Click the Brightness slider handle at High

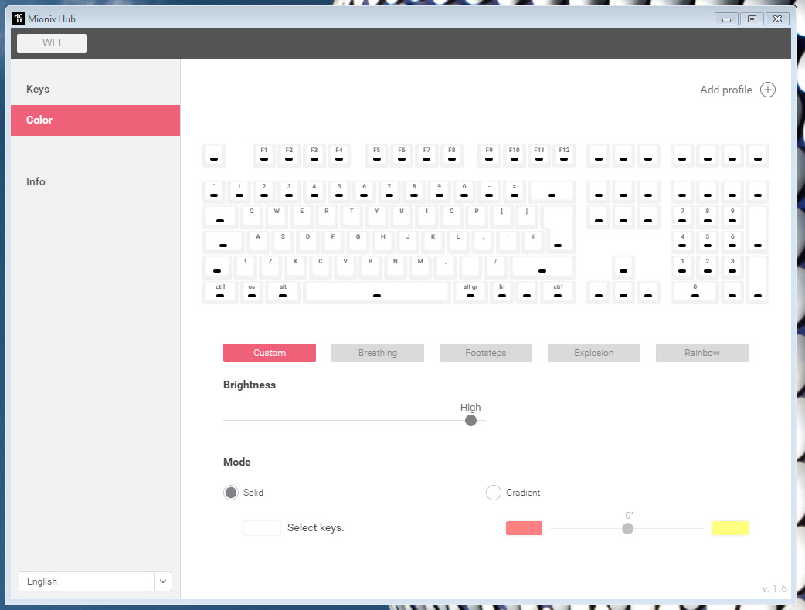(470, 421)
